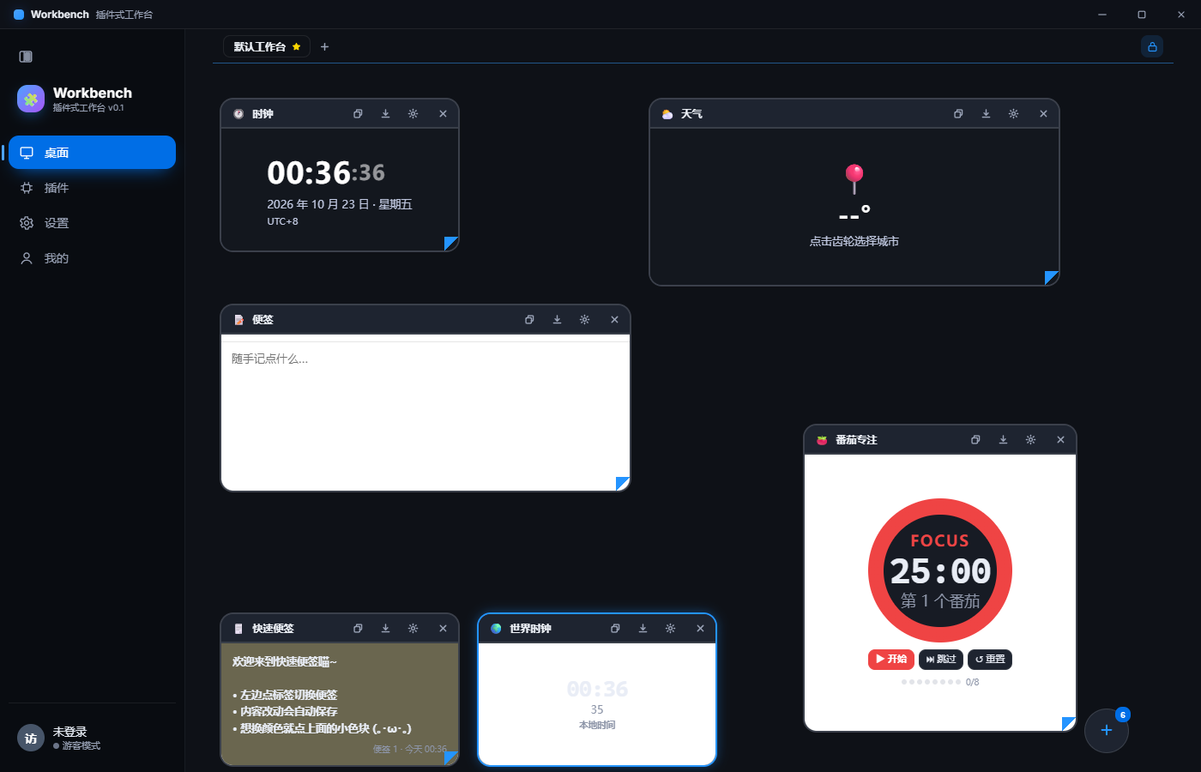
Task: Skip the current pomodoro with 跳过
Action: (941, 659)
